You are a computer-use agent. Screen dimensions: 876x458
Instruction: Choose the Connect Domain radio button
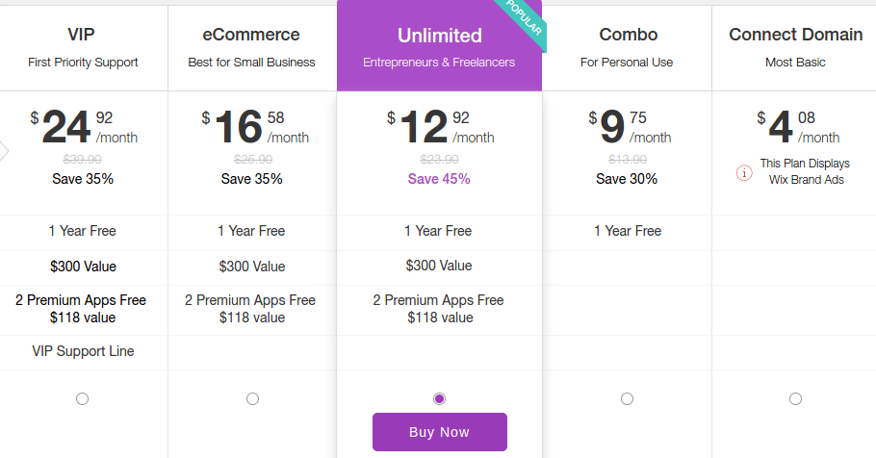point(795,398)
